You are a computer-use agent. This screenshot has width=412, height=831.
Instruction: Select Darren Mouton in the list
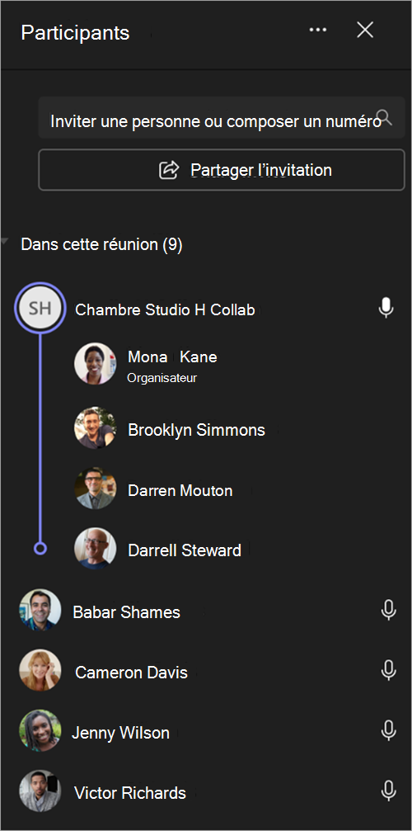pos(180,490)
